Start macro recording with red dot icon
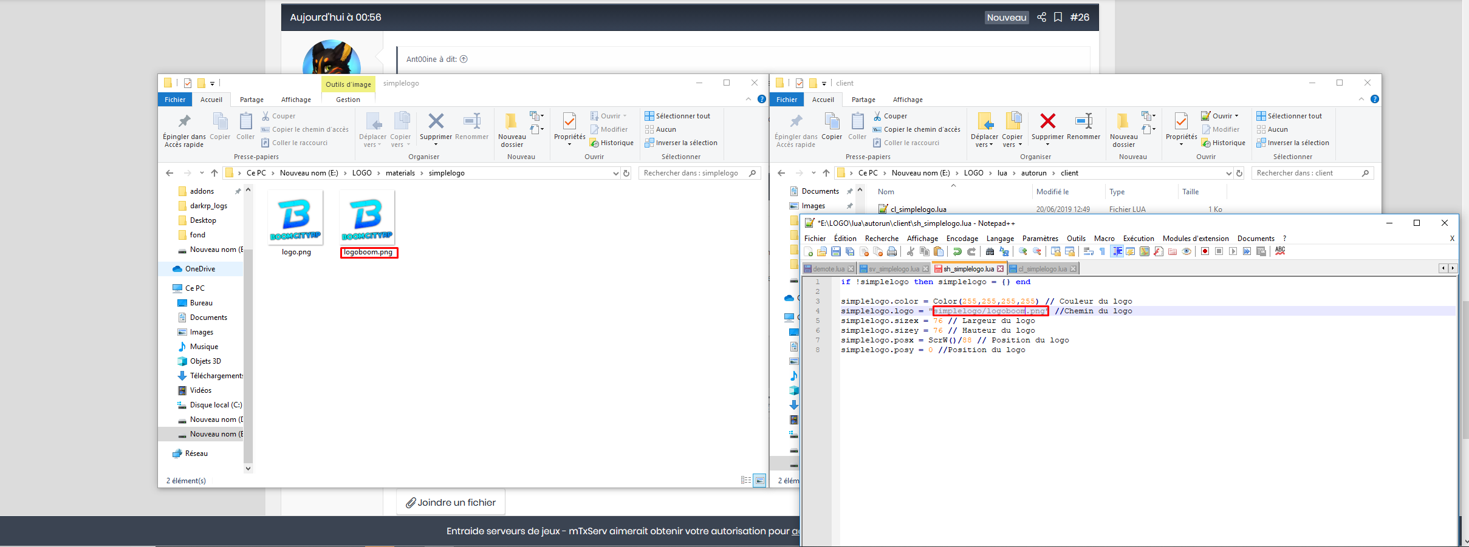Image resolution: width=1469 pixels, height=547 pixels. (1205, 251)
